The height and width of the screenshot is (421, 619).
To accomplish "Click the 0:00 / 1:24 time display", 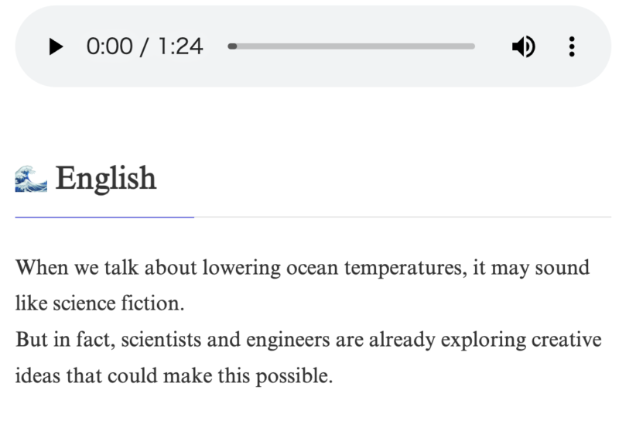I will click(145, 46).
